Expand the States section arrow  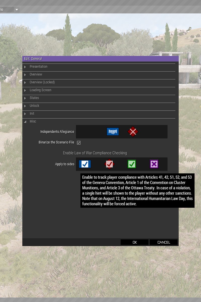25,98
